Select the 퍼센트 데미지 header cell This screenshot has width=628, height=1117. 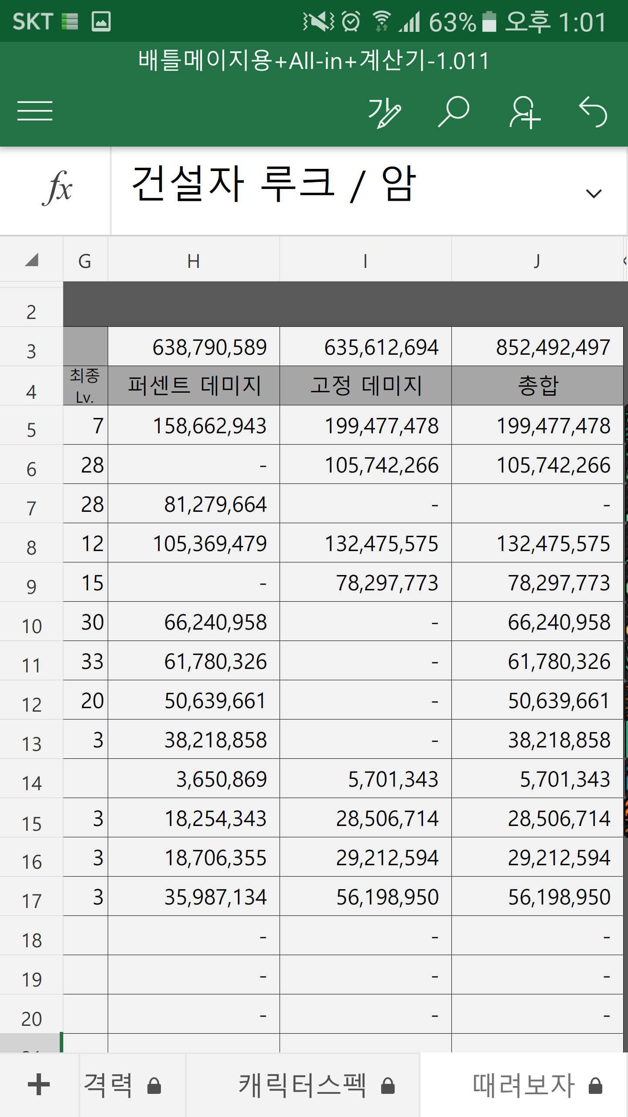pos(194,386)
